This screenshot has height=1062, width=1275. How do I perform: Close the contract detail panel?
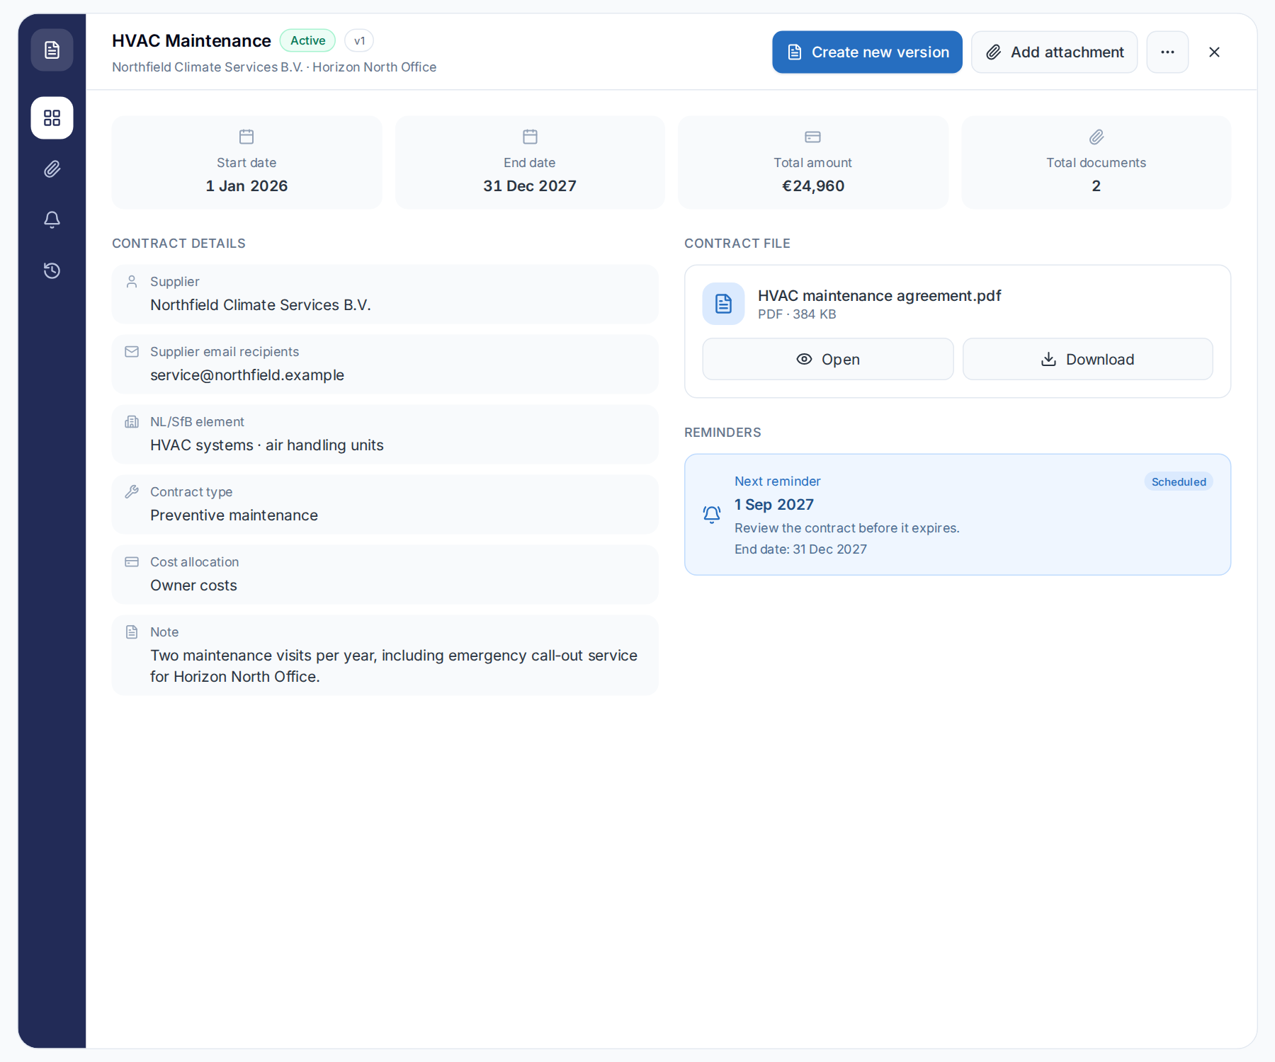click(1214, 52)
